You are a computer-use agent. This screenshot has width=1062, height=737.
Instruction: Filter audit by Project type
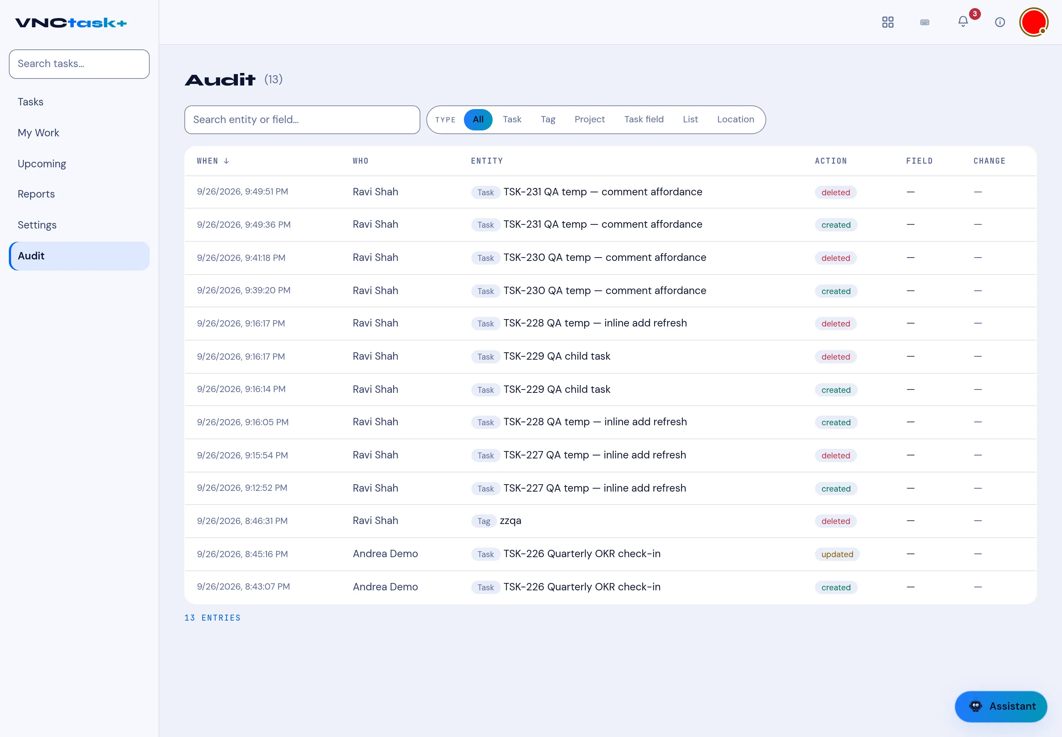point(589,120)
